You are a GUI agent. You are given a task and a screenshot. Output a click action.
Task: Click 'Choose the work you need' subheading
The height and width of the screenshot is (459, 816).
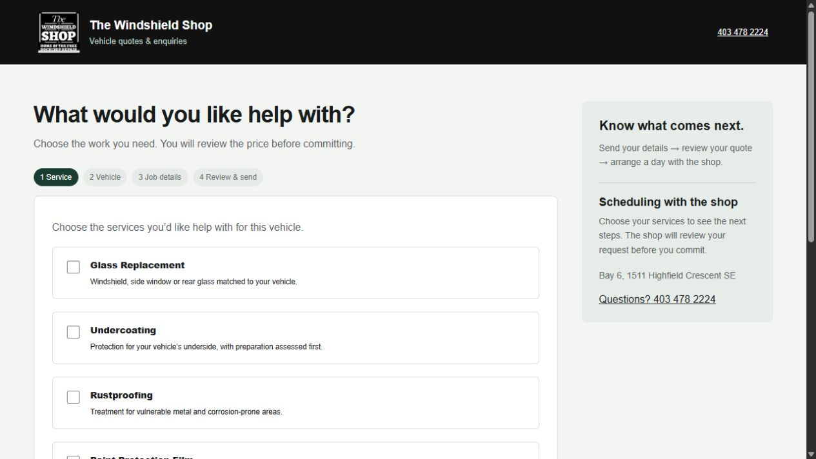(x=194, y=144)
